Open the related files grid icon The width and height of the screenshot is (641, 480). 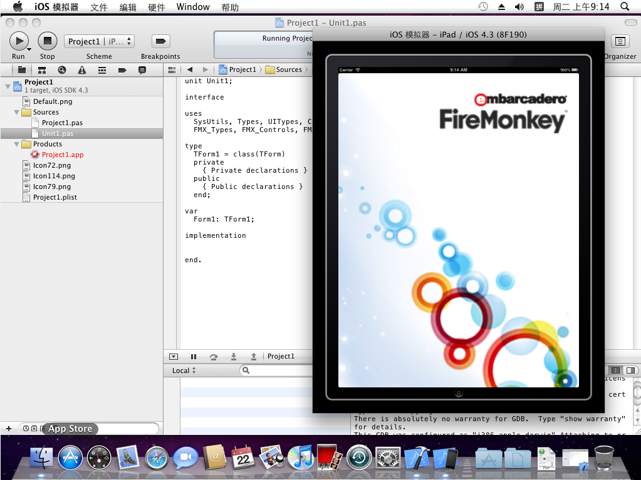point(172,70)
